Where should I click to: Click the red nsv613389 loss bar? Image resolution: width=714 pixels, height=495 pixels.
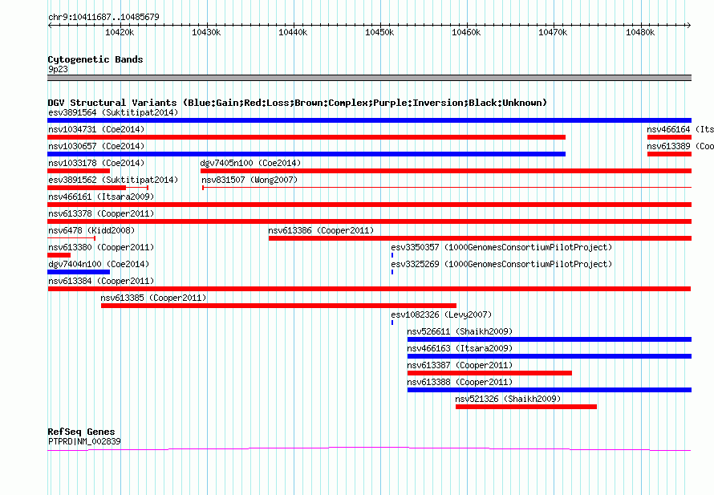point(669,154)
